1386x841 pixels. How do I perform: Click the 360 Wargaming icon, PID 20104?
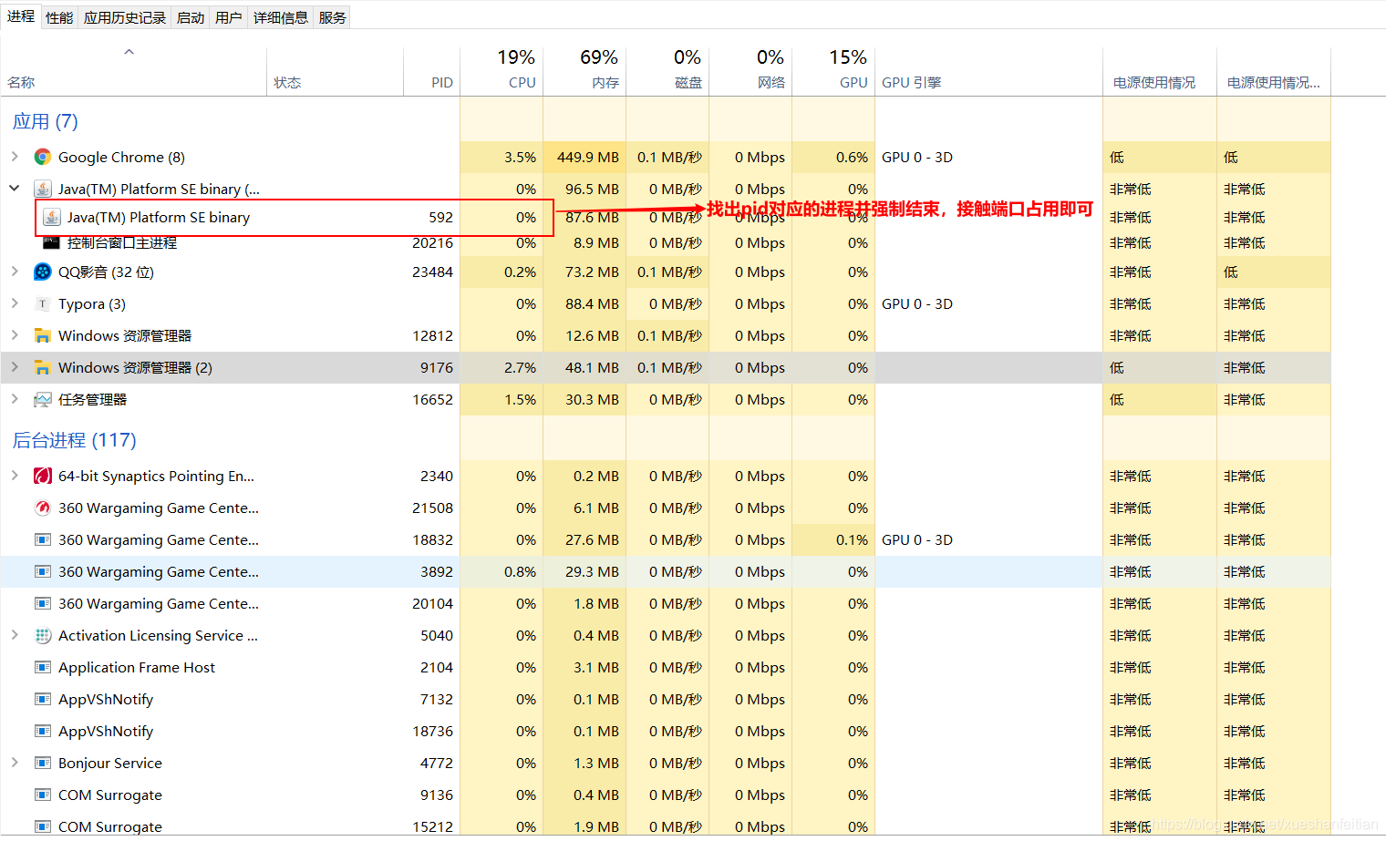click(x=42, y=603)
